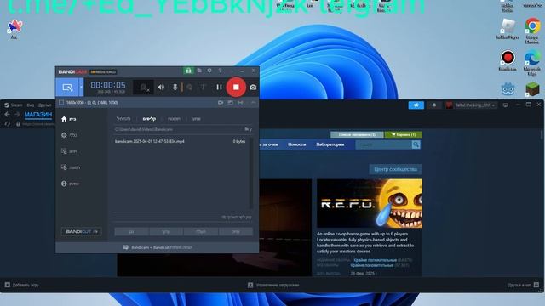Open the Вид menu in the Steam window

[x=31, y=105]
